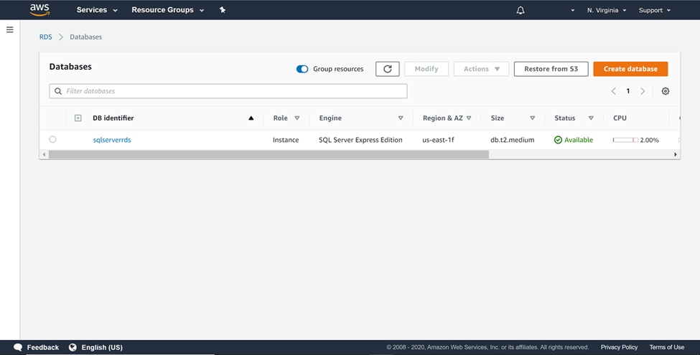Open the Resource Groups dropdown
Screen dimensions: 700x355
pos(168,10)
